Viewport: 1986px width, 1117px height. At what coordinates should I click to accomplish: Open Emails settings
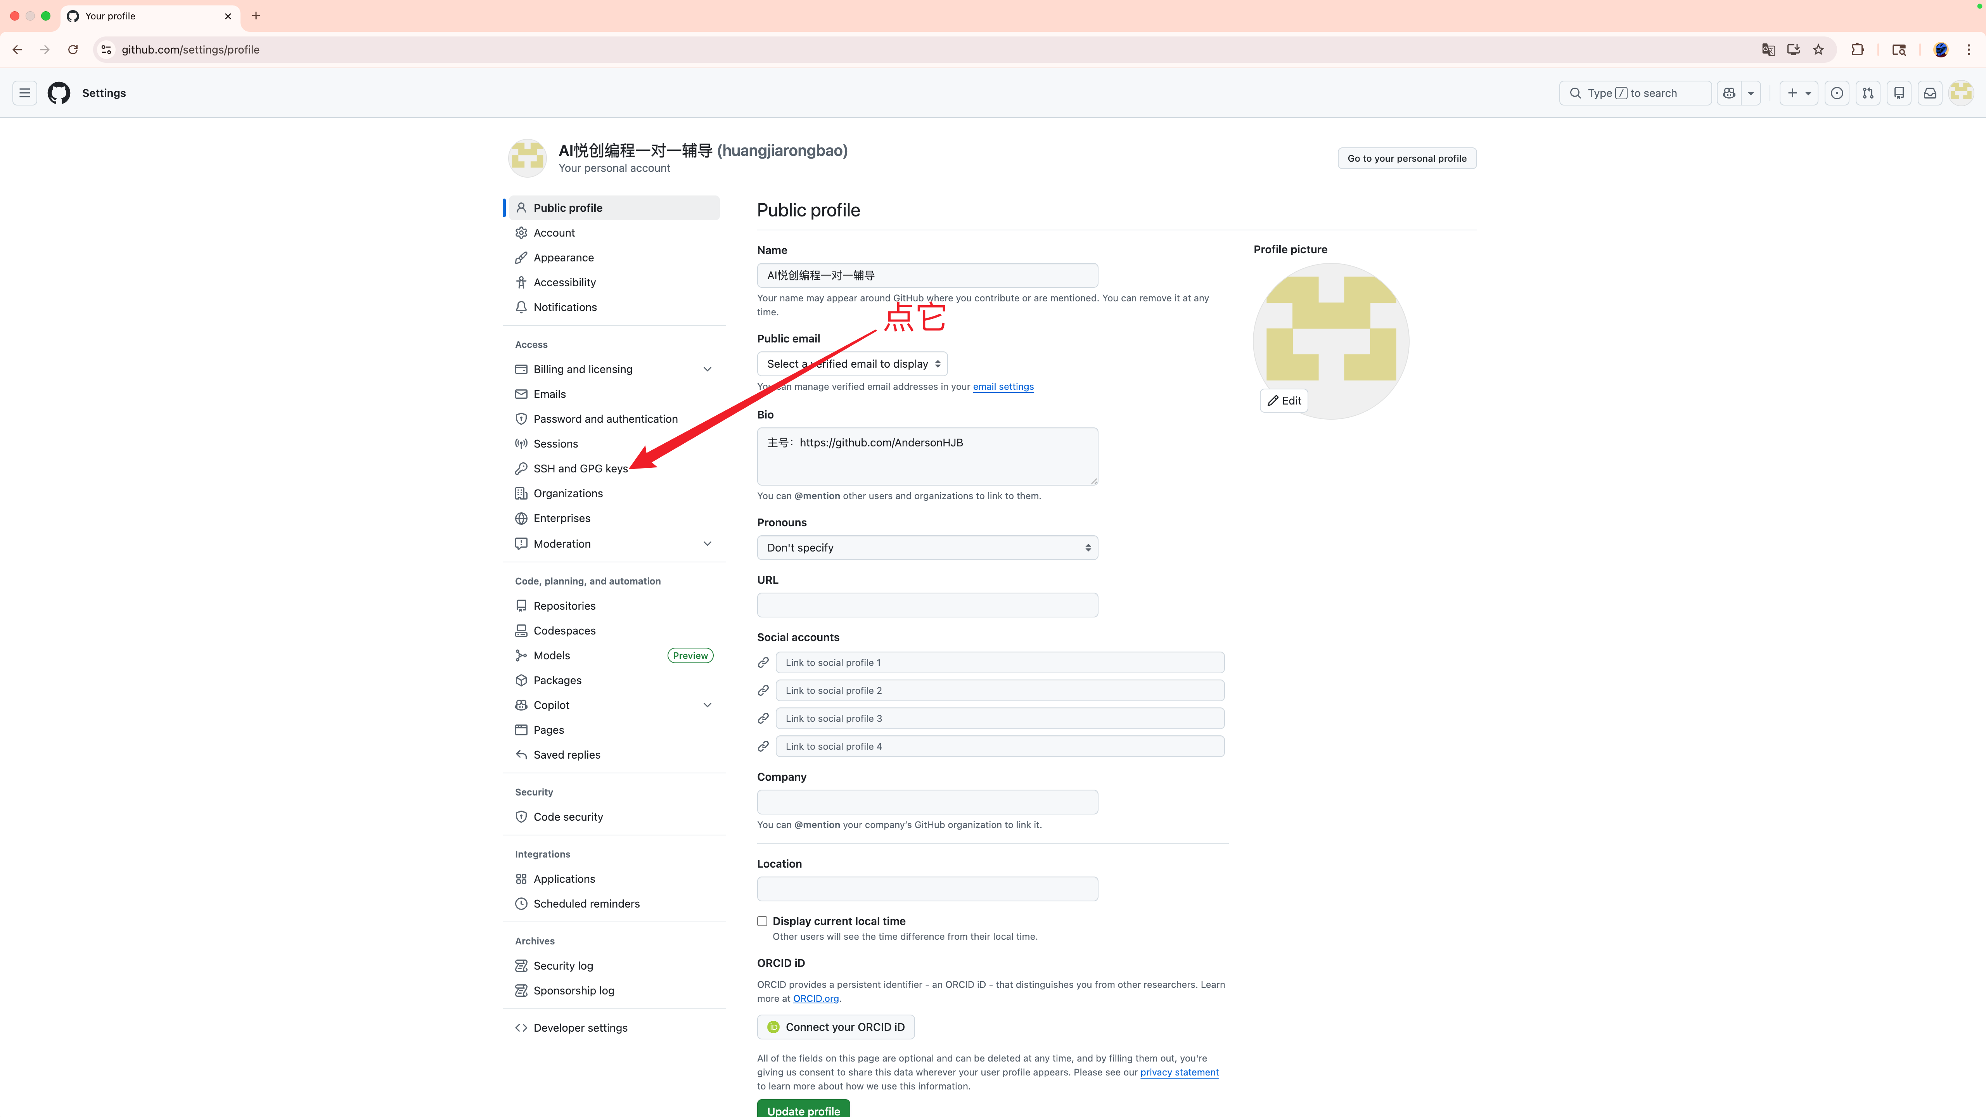pos(614,394)
